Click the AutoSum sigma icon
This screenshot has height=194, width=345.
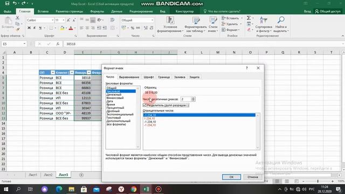pos(249,18)
